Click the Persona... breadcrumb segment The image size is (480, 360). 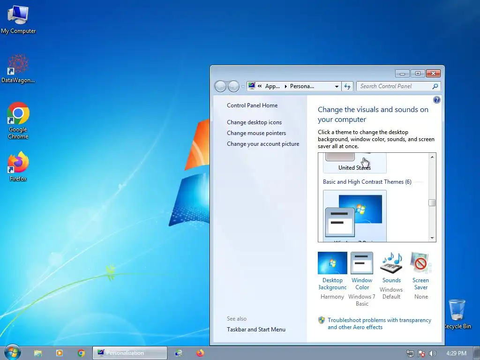(302, 86)
